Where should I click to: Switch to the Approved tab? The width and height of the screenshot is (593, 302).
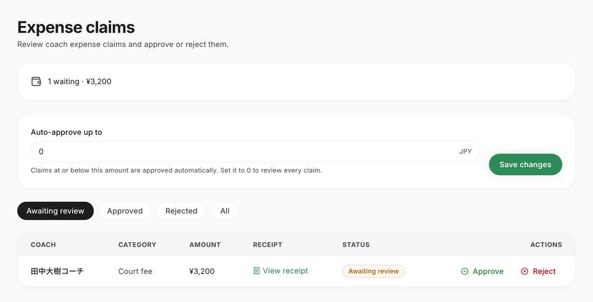(125, 211)
